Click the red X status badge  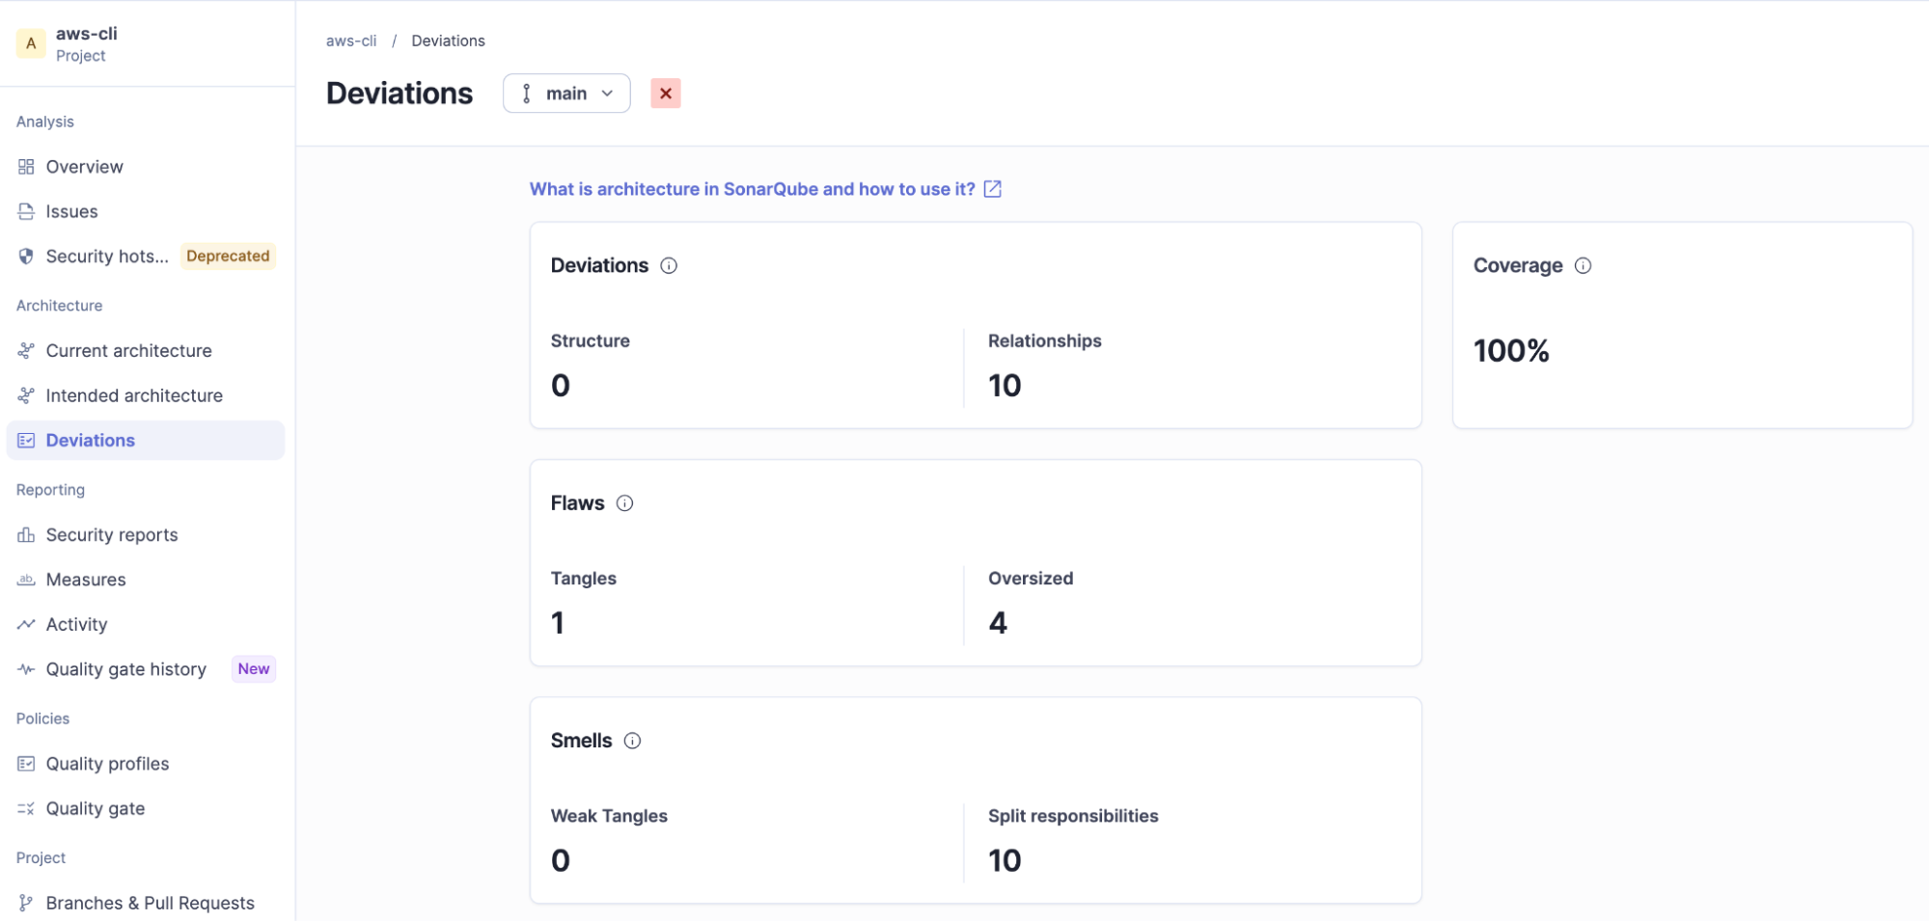pos(666,94)
